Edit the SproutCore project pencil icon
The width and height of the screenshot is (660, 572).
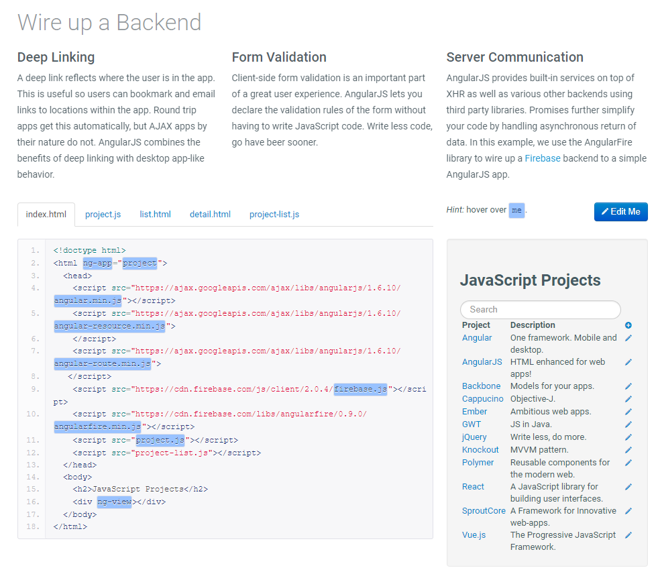click(x=628, y=511)
